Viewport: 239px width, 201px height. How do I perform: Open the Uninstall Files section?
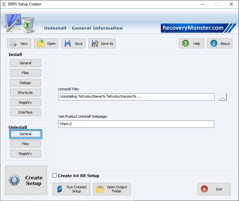(x=25, y=144)
